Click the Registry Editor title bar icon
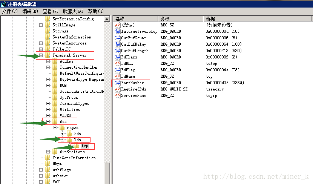 coord(3,4)
